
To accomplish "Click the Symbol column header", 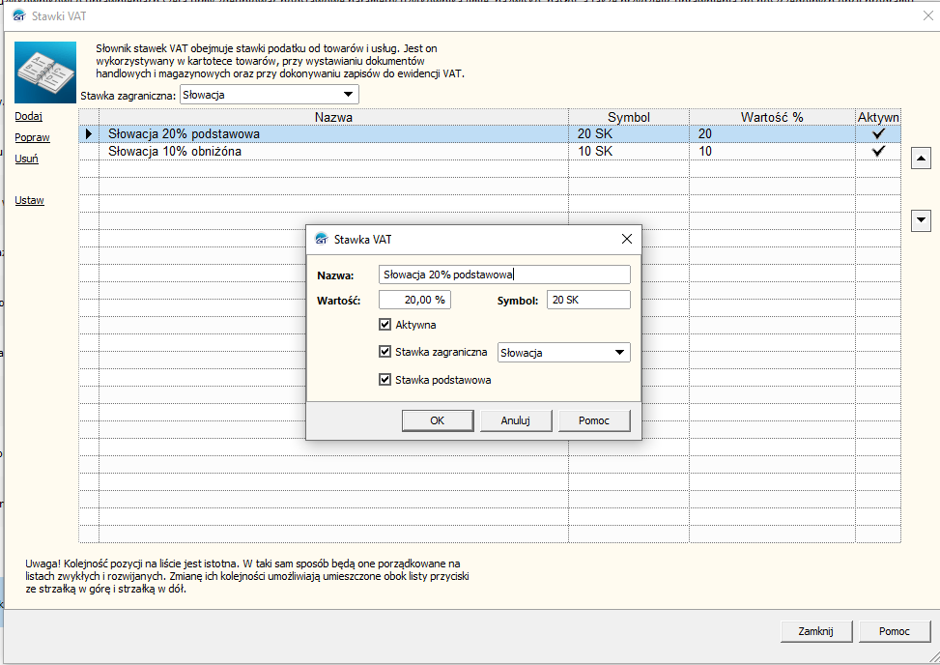I will [628, 117].
